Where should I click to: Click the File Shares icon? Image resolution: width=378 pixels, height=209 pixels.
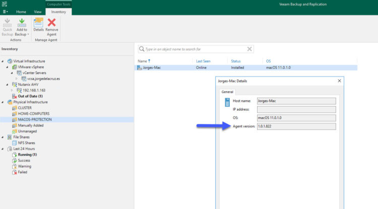pyautogui.click(x=10, y=137)
